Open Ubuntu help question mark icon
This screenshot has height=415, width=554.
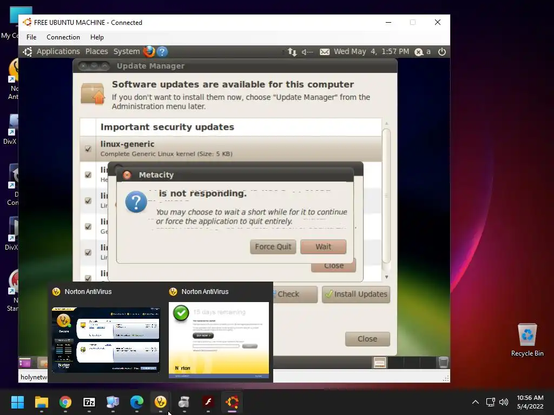pyautogui.click(x=162, y=51)
